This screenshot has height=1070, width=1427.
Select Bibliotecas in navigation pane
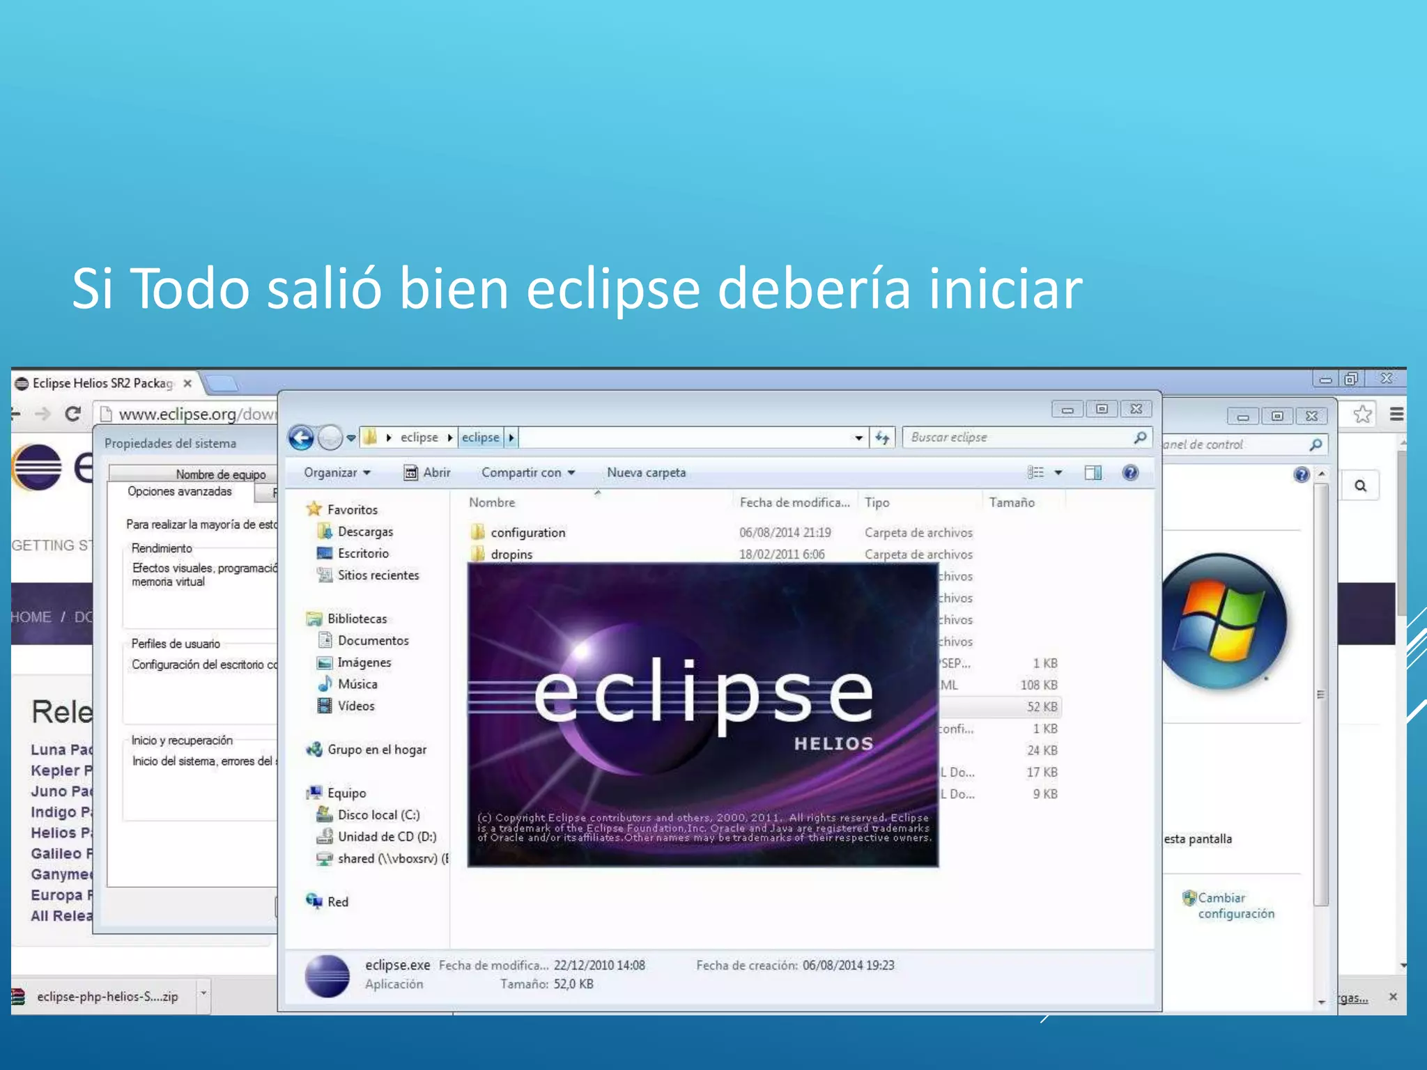347,619
